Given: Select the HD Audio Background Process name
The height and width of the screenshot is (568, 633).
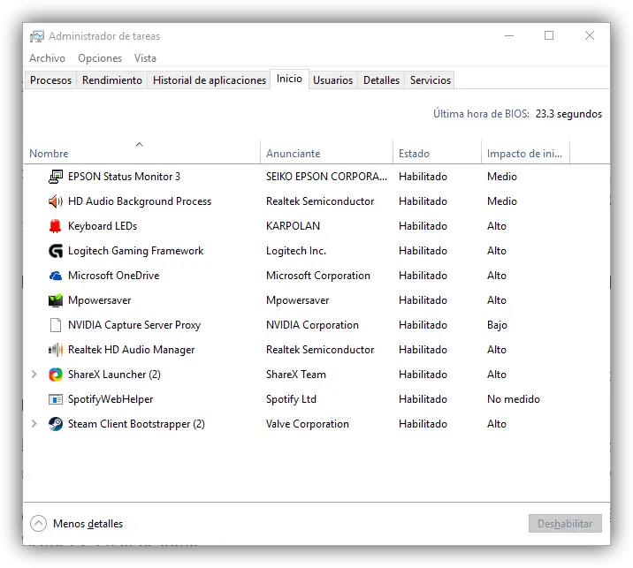Looking at the screenshot, I should coord(140,201).
